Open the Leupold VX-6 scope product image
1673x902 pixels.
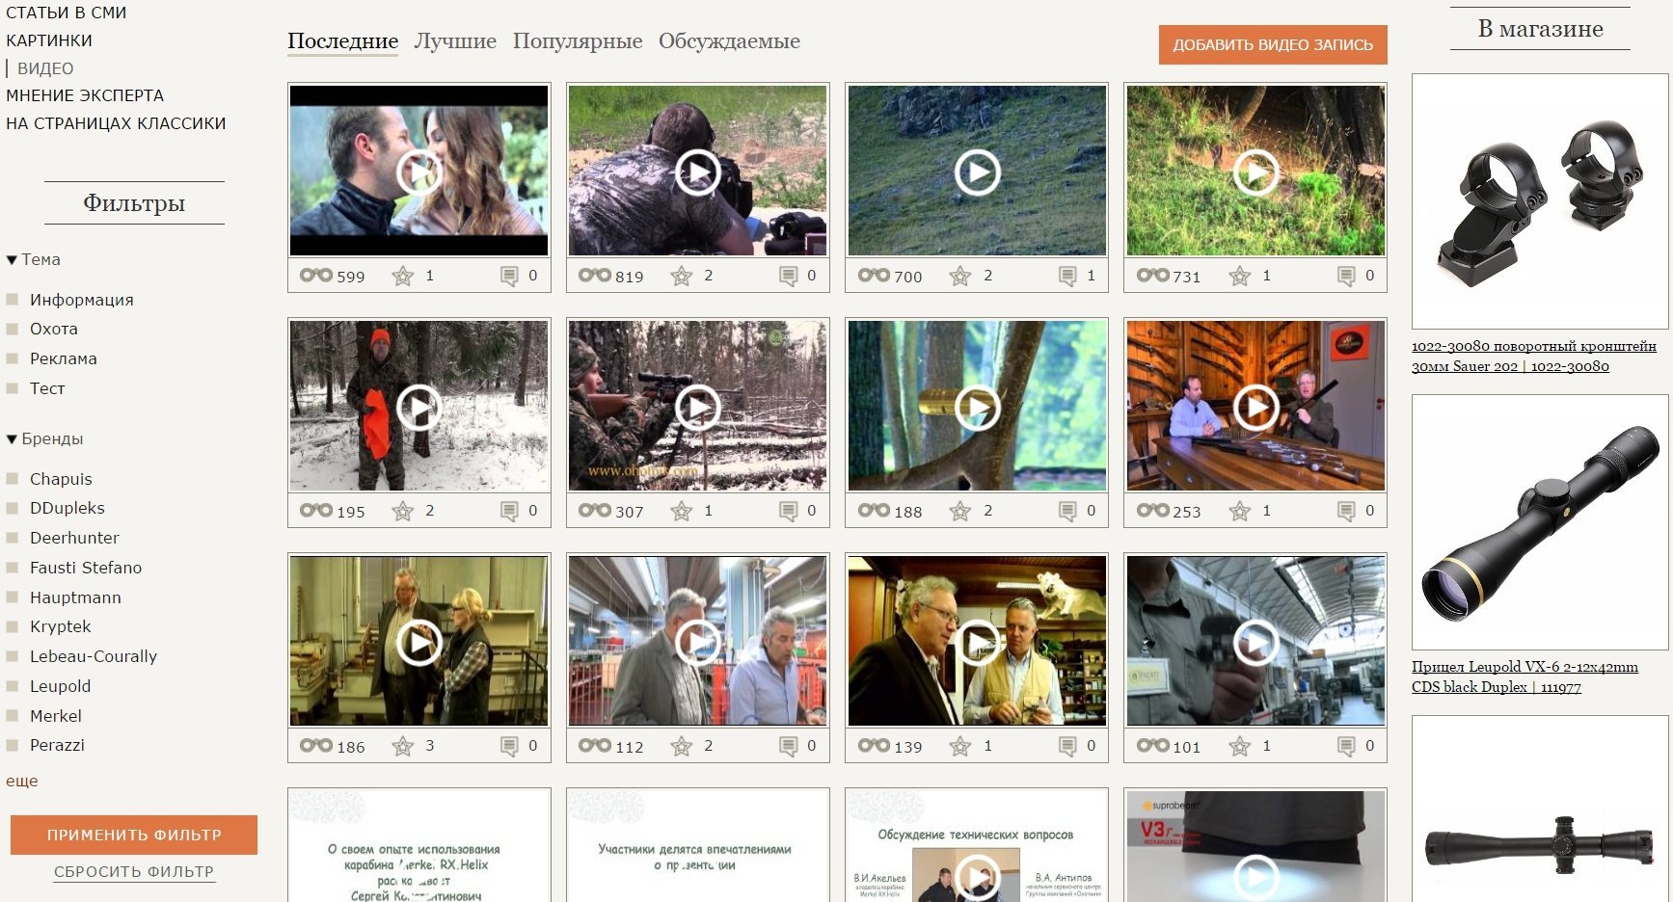pyautogui.click(x=1540, y=522)
